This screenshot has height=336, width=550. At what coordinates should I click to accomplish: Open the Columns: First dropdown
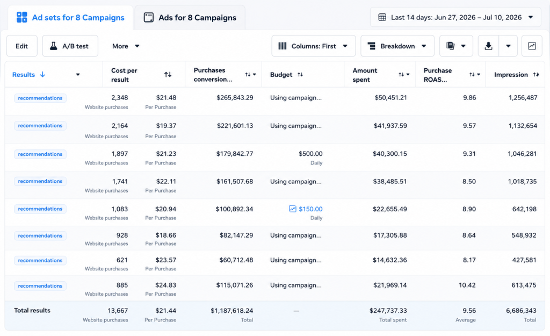[x=314, y=46]
